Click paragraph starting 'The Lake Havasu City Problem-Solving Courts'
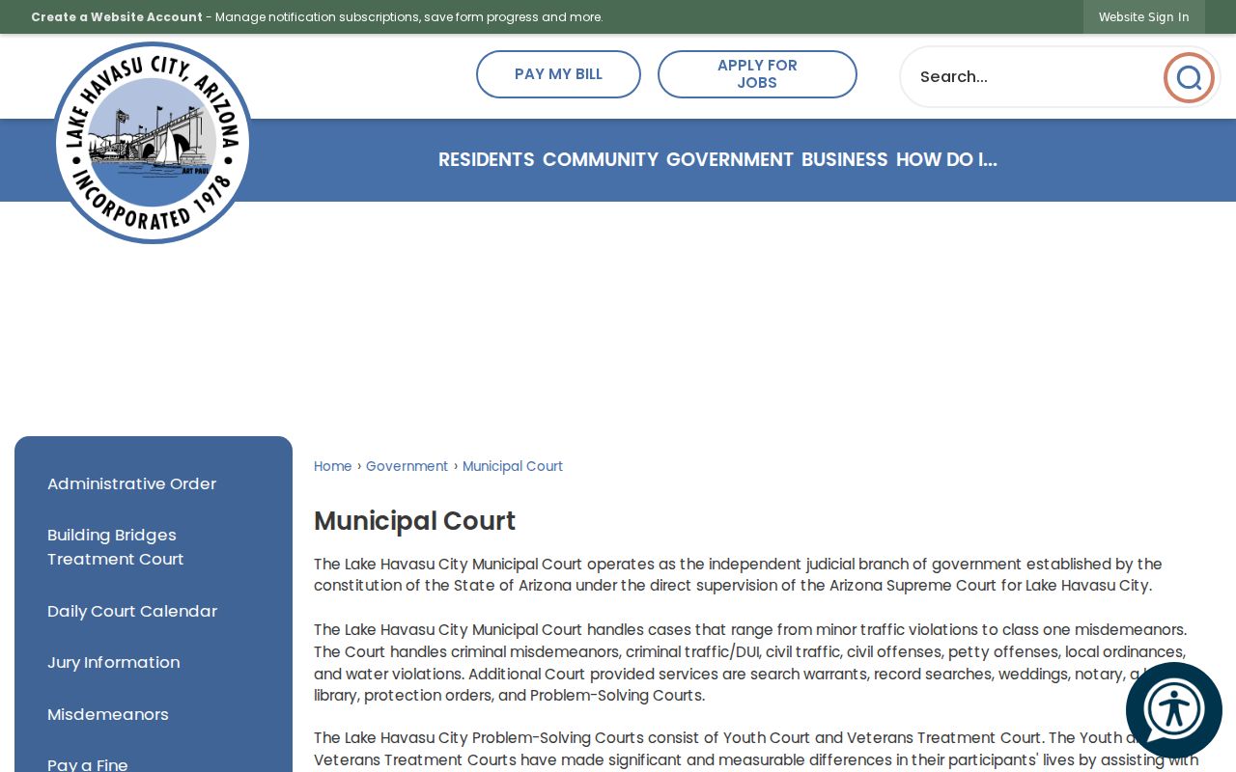The image size is (1236, 772). [757, 750]
